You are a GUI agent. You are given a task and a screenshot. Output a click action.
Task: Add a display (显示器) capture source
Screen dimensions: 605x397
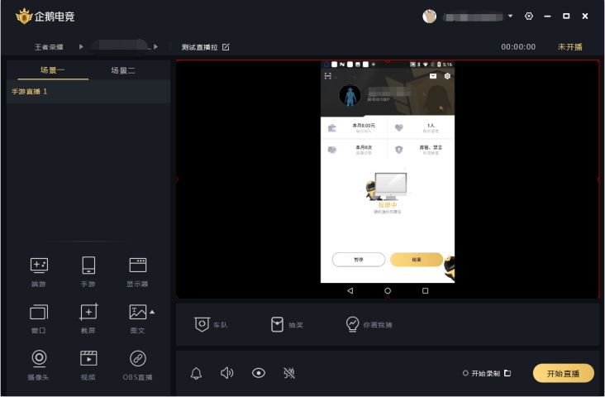tap(137, 271)
